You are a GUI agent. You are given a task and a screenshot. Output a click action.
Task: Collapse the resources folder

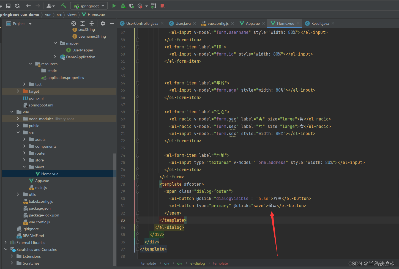tap(31, 64)
